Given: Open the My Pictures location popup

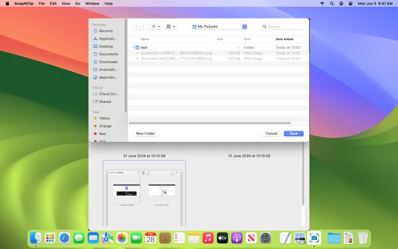Looking at the screenshot, I should [219, 26].
